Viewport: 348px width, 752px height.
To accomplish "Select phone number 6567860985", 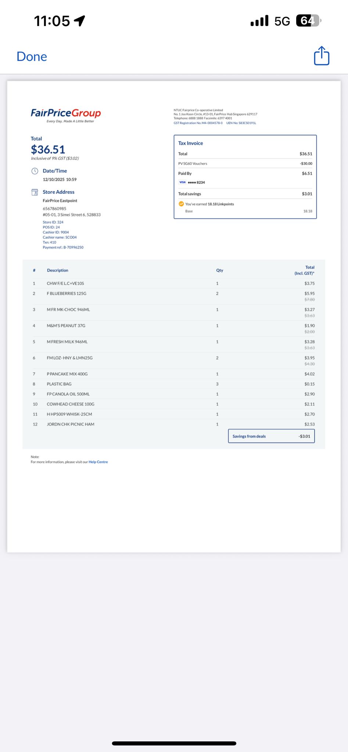I will coord(54,209).
